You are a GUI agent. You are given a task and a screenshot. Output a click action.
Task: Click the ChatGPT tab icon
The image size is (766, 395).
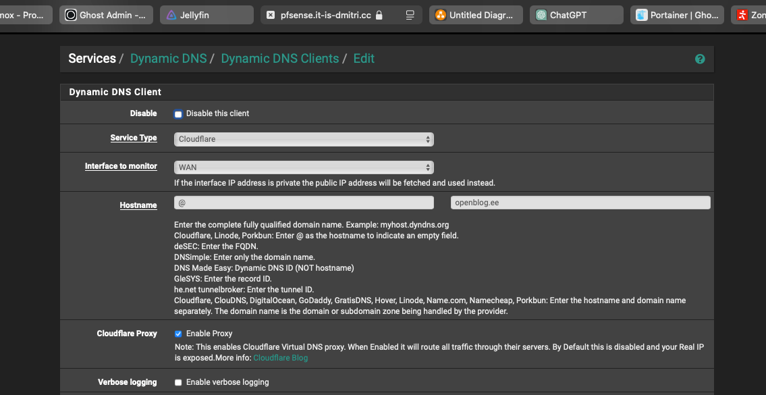click(x=541, y=15)
